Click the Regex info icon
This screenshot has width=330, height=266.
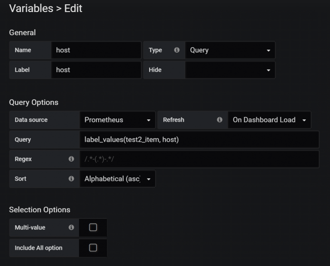[71, 159]
